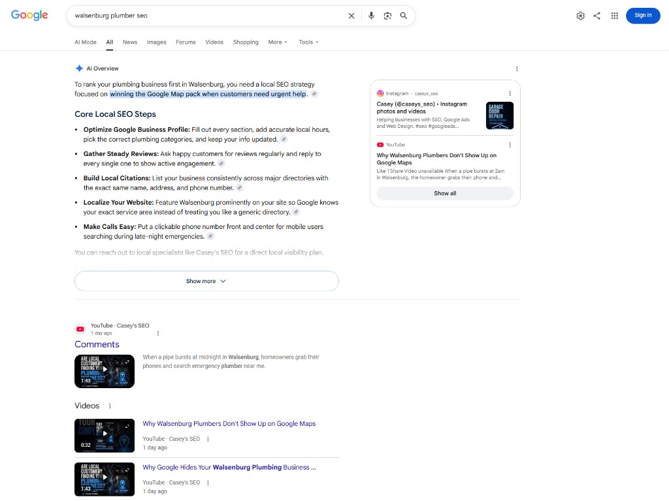The height and width of the screenshot is (501, 669).
Task: Open source link icon after Google Business Profile step
Action: pos(284,140)
